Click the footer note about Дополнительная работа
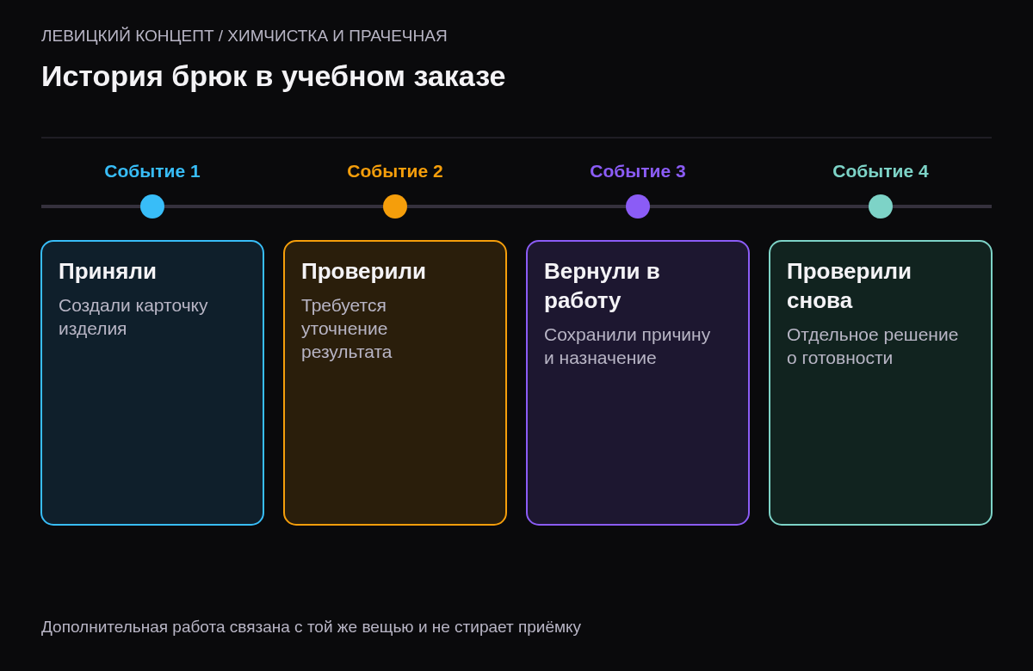 (311, 627)
